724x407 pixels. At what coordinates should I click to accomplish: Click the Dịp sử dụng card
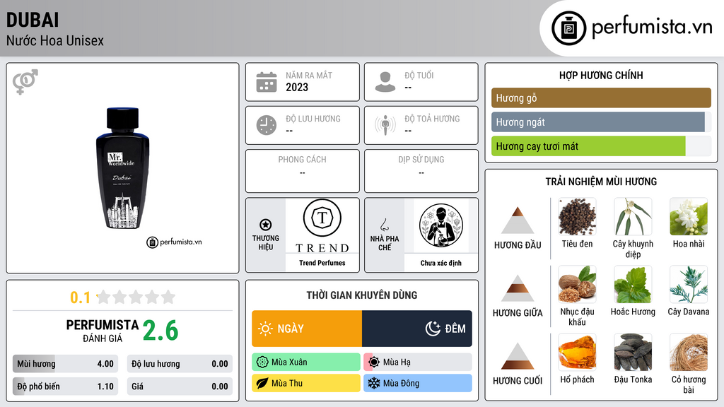tap(421, 171)
